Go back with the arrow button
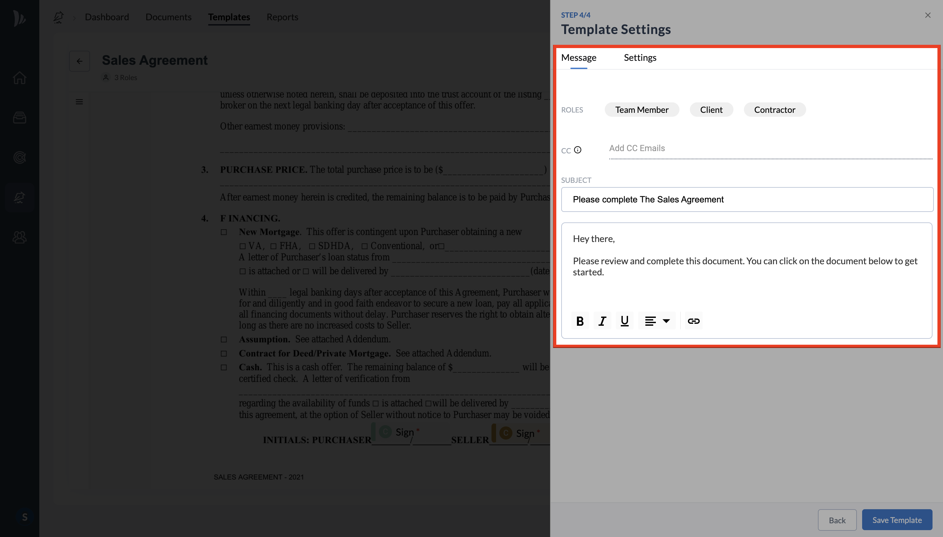The image size is (943, 537). 79,61
